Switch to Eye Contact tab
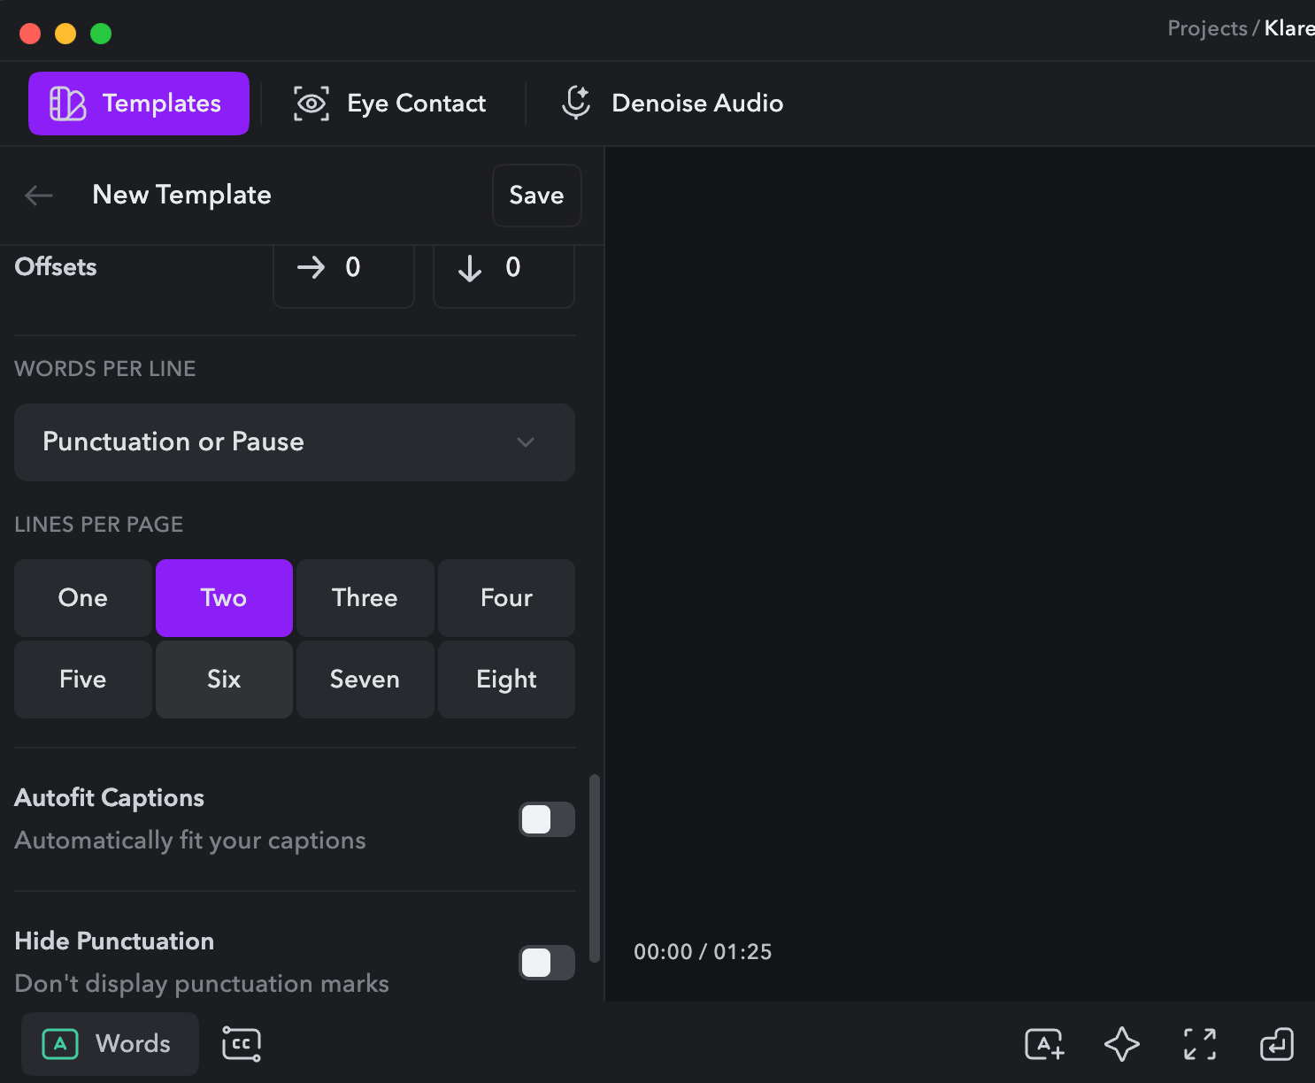The height and width of the screenshot is (1083, 1315). (x=390, y=104)
